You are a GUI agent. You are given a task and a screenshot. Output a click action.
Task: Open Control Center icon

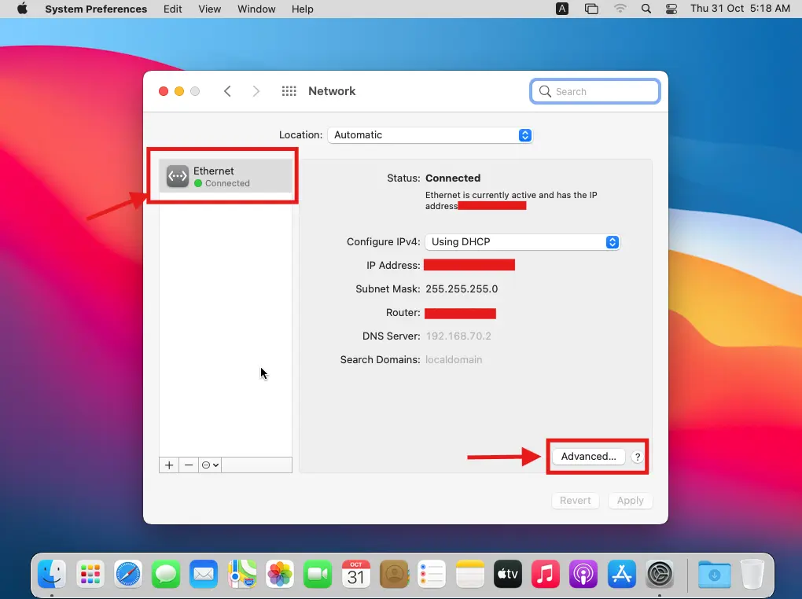click(x=671, y=9)
